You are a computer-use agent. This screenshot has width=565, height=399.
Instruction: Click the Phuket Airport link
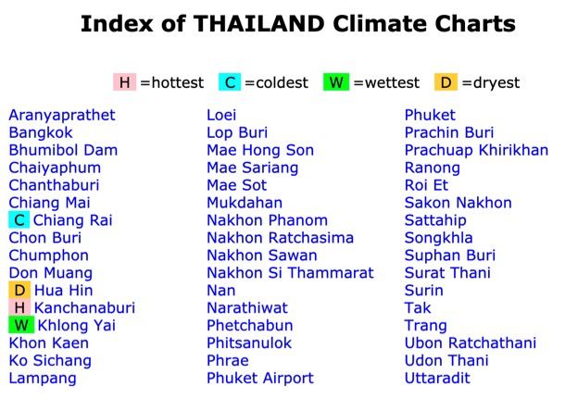(260, 379)
